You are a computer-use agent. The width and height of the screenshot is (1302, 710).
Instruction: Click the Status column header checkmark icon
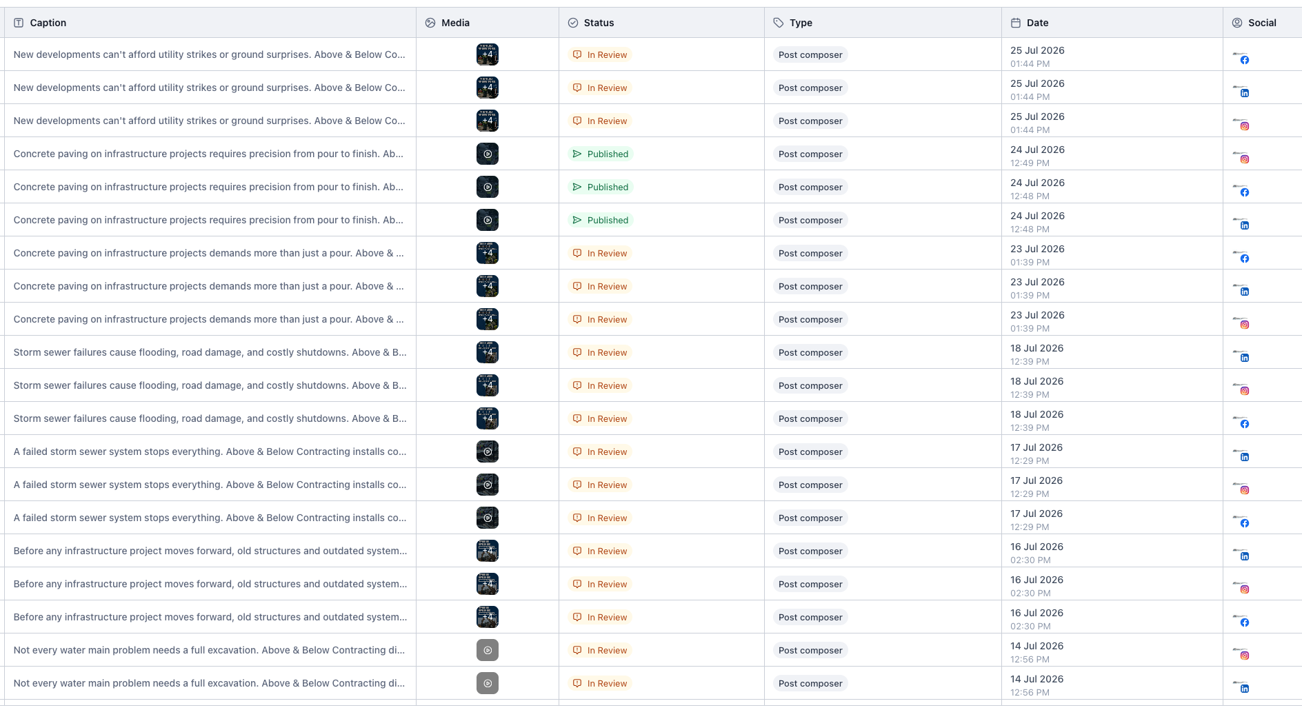(x=573, y=23)
